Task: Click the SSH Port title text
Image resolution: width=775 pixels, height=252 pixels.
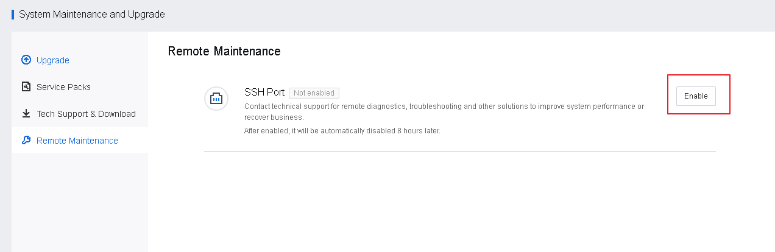Action: tap(264, 93)
